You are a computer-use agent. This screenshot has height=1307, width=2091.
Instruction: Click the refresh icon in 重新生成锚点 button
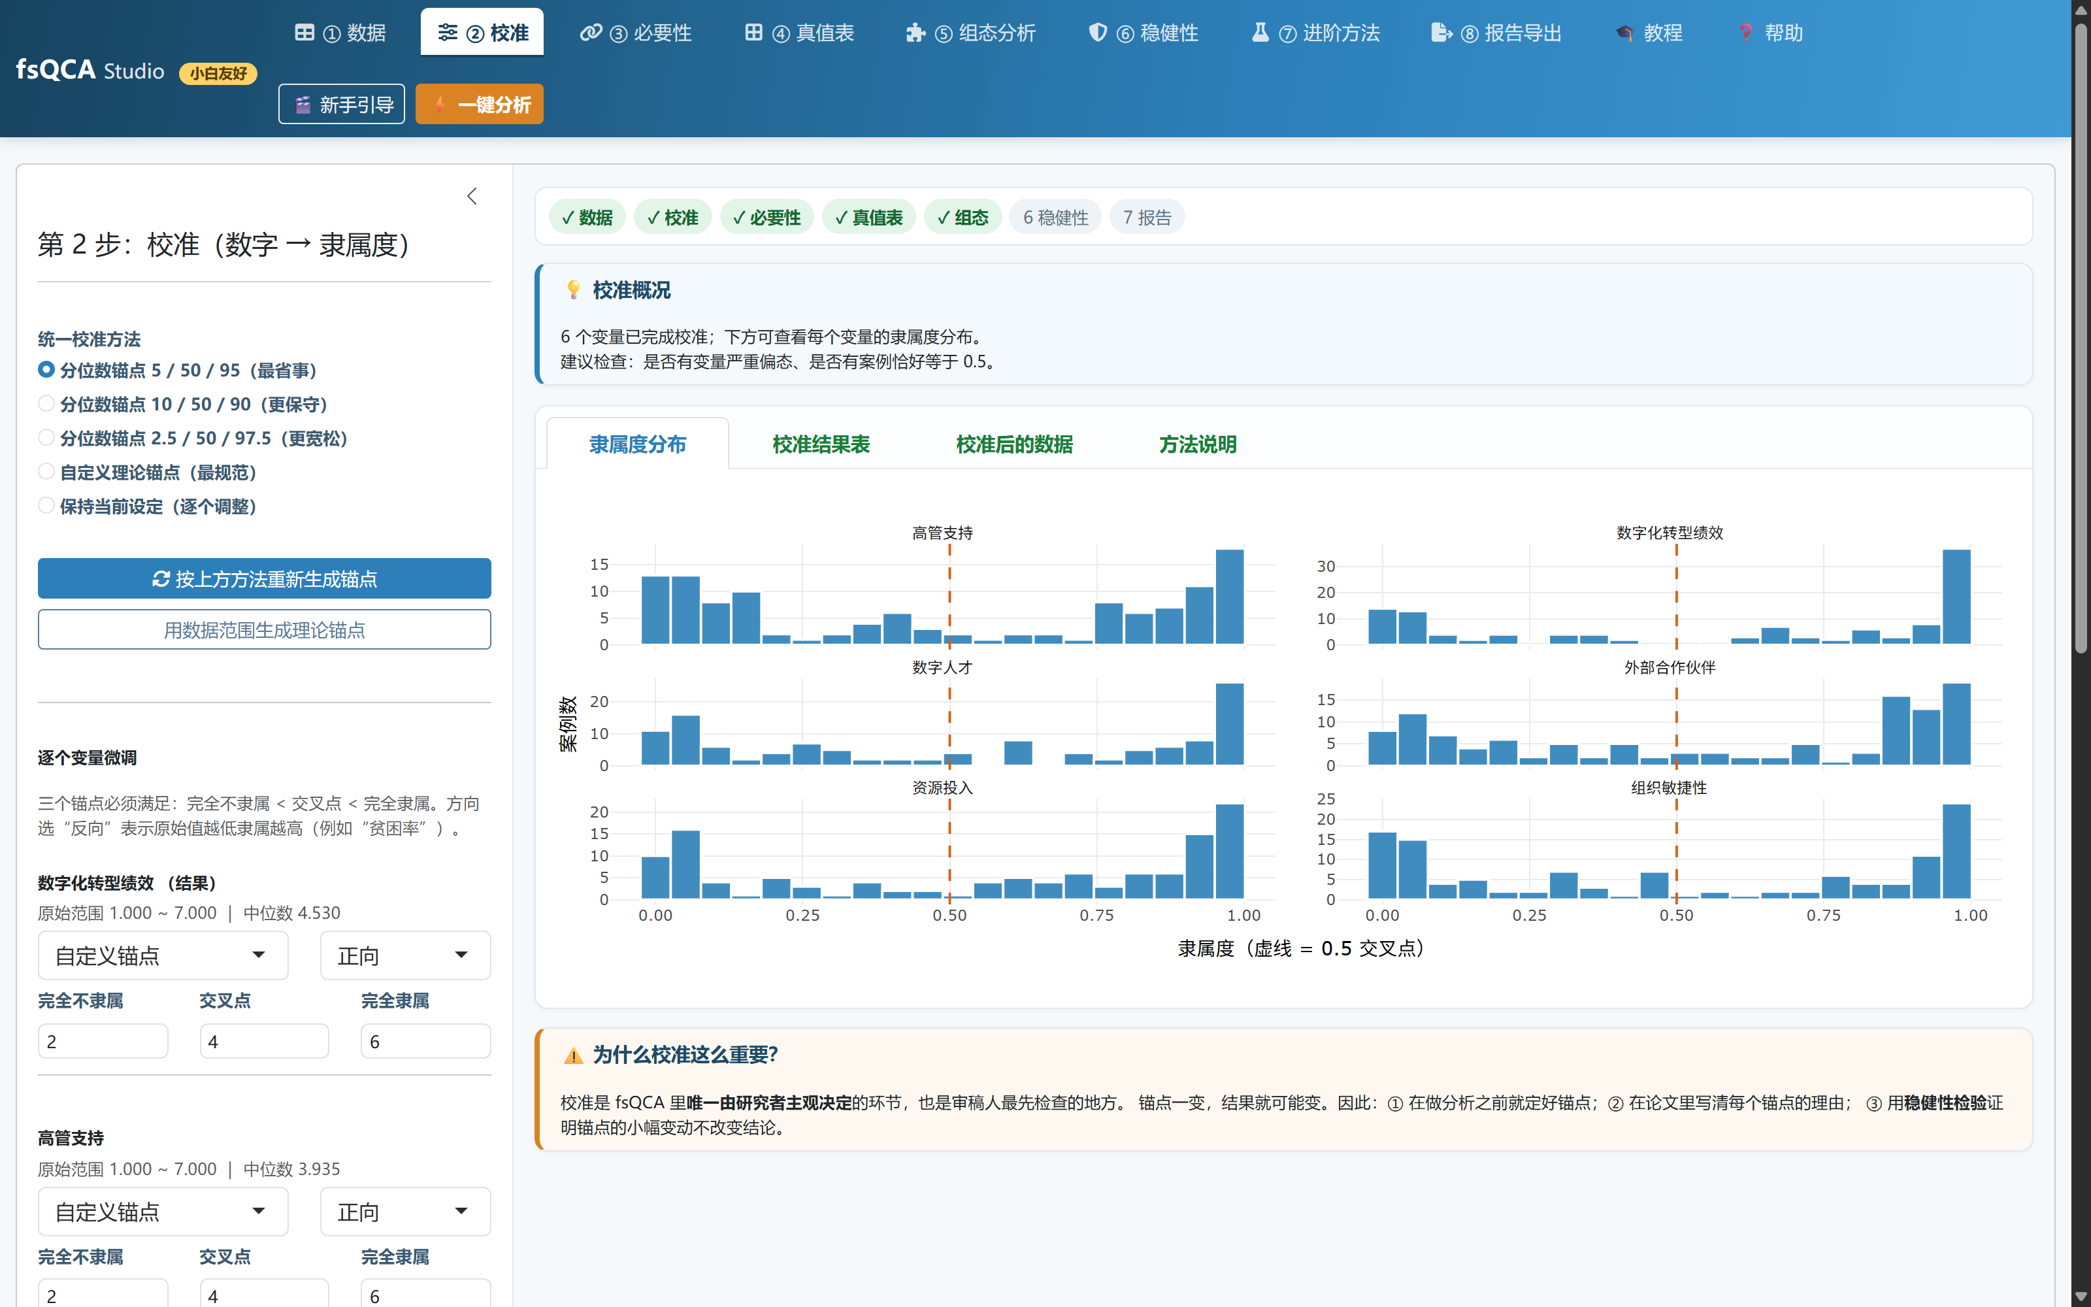(x=161, y=578)
